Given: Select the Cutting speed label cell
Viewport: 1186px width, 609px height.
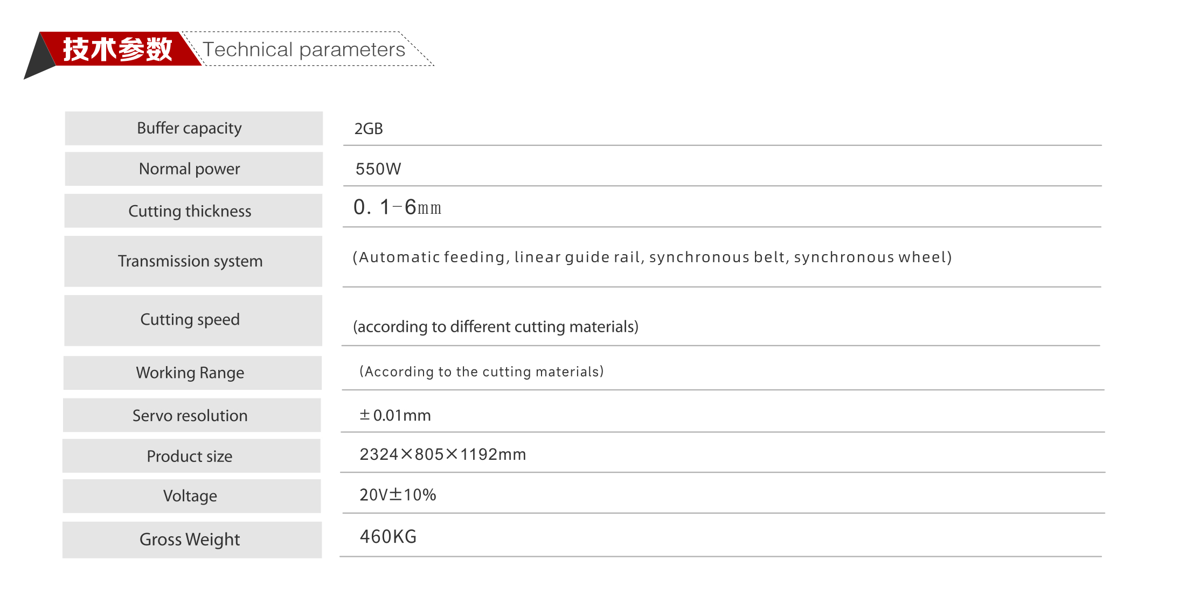Looking at the screenshot, I should pos(193,320).
